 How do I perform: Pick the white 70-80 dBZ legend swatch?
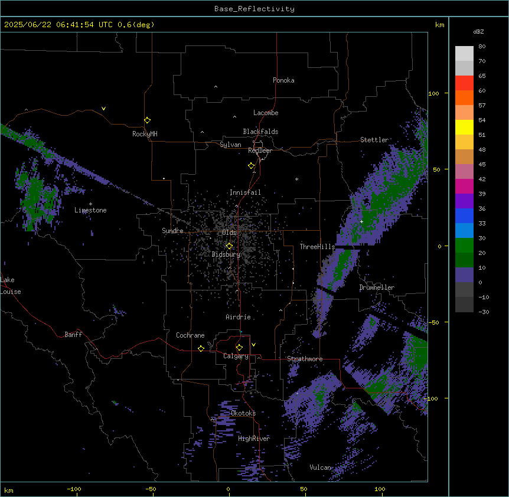click(464, 54)
